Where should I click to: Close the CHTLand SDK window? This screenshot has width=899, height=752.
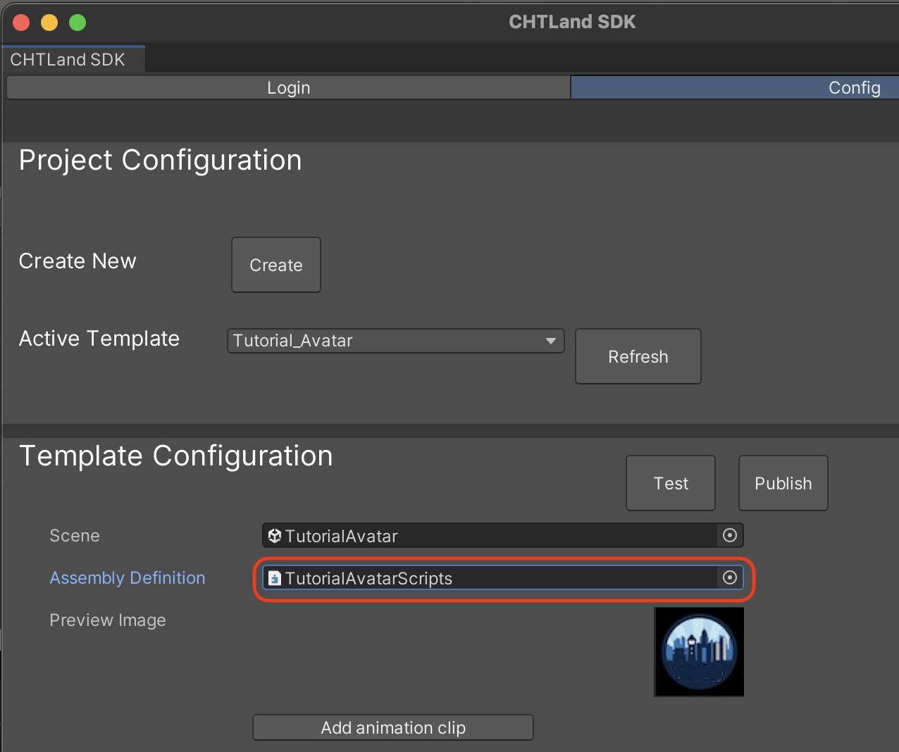coord(21,23)
